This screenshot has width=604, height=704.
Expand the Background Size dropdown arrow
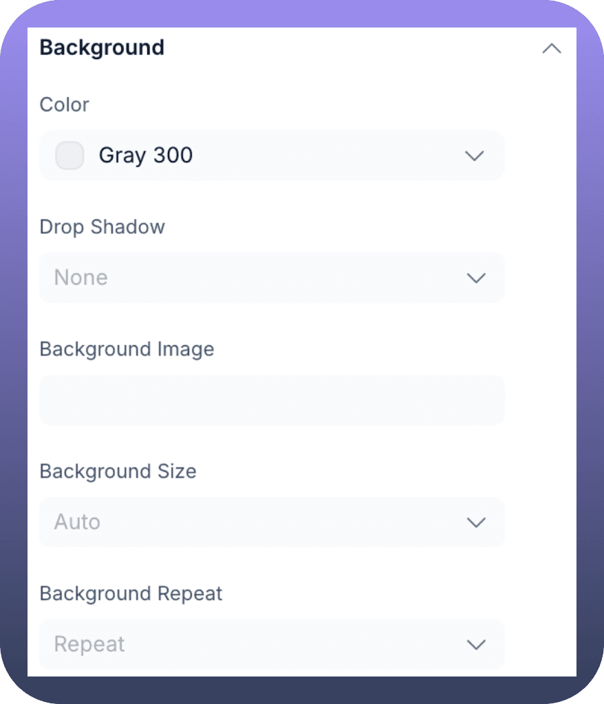(476, 522)
